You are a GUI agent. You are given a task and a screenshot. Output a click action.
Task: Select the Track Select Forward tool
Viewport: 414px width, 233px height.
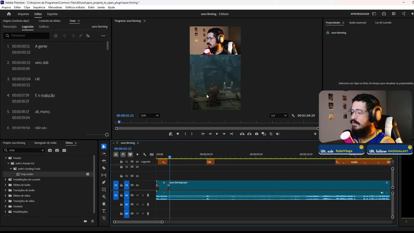tap(104, 154)
